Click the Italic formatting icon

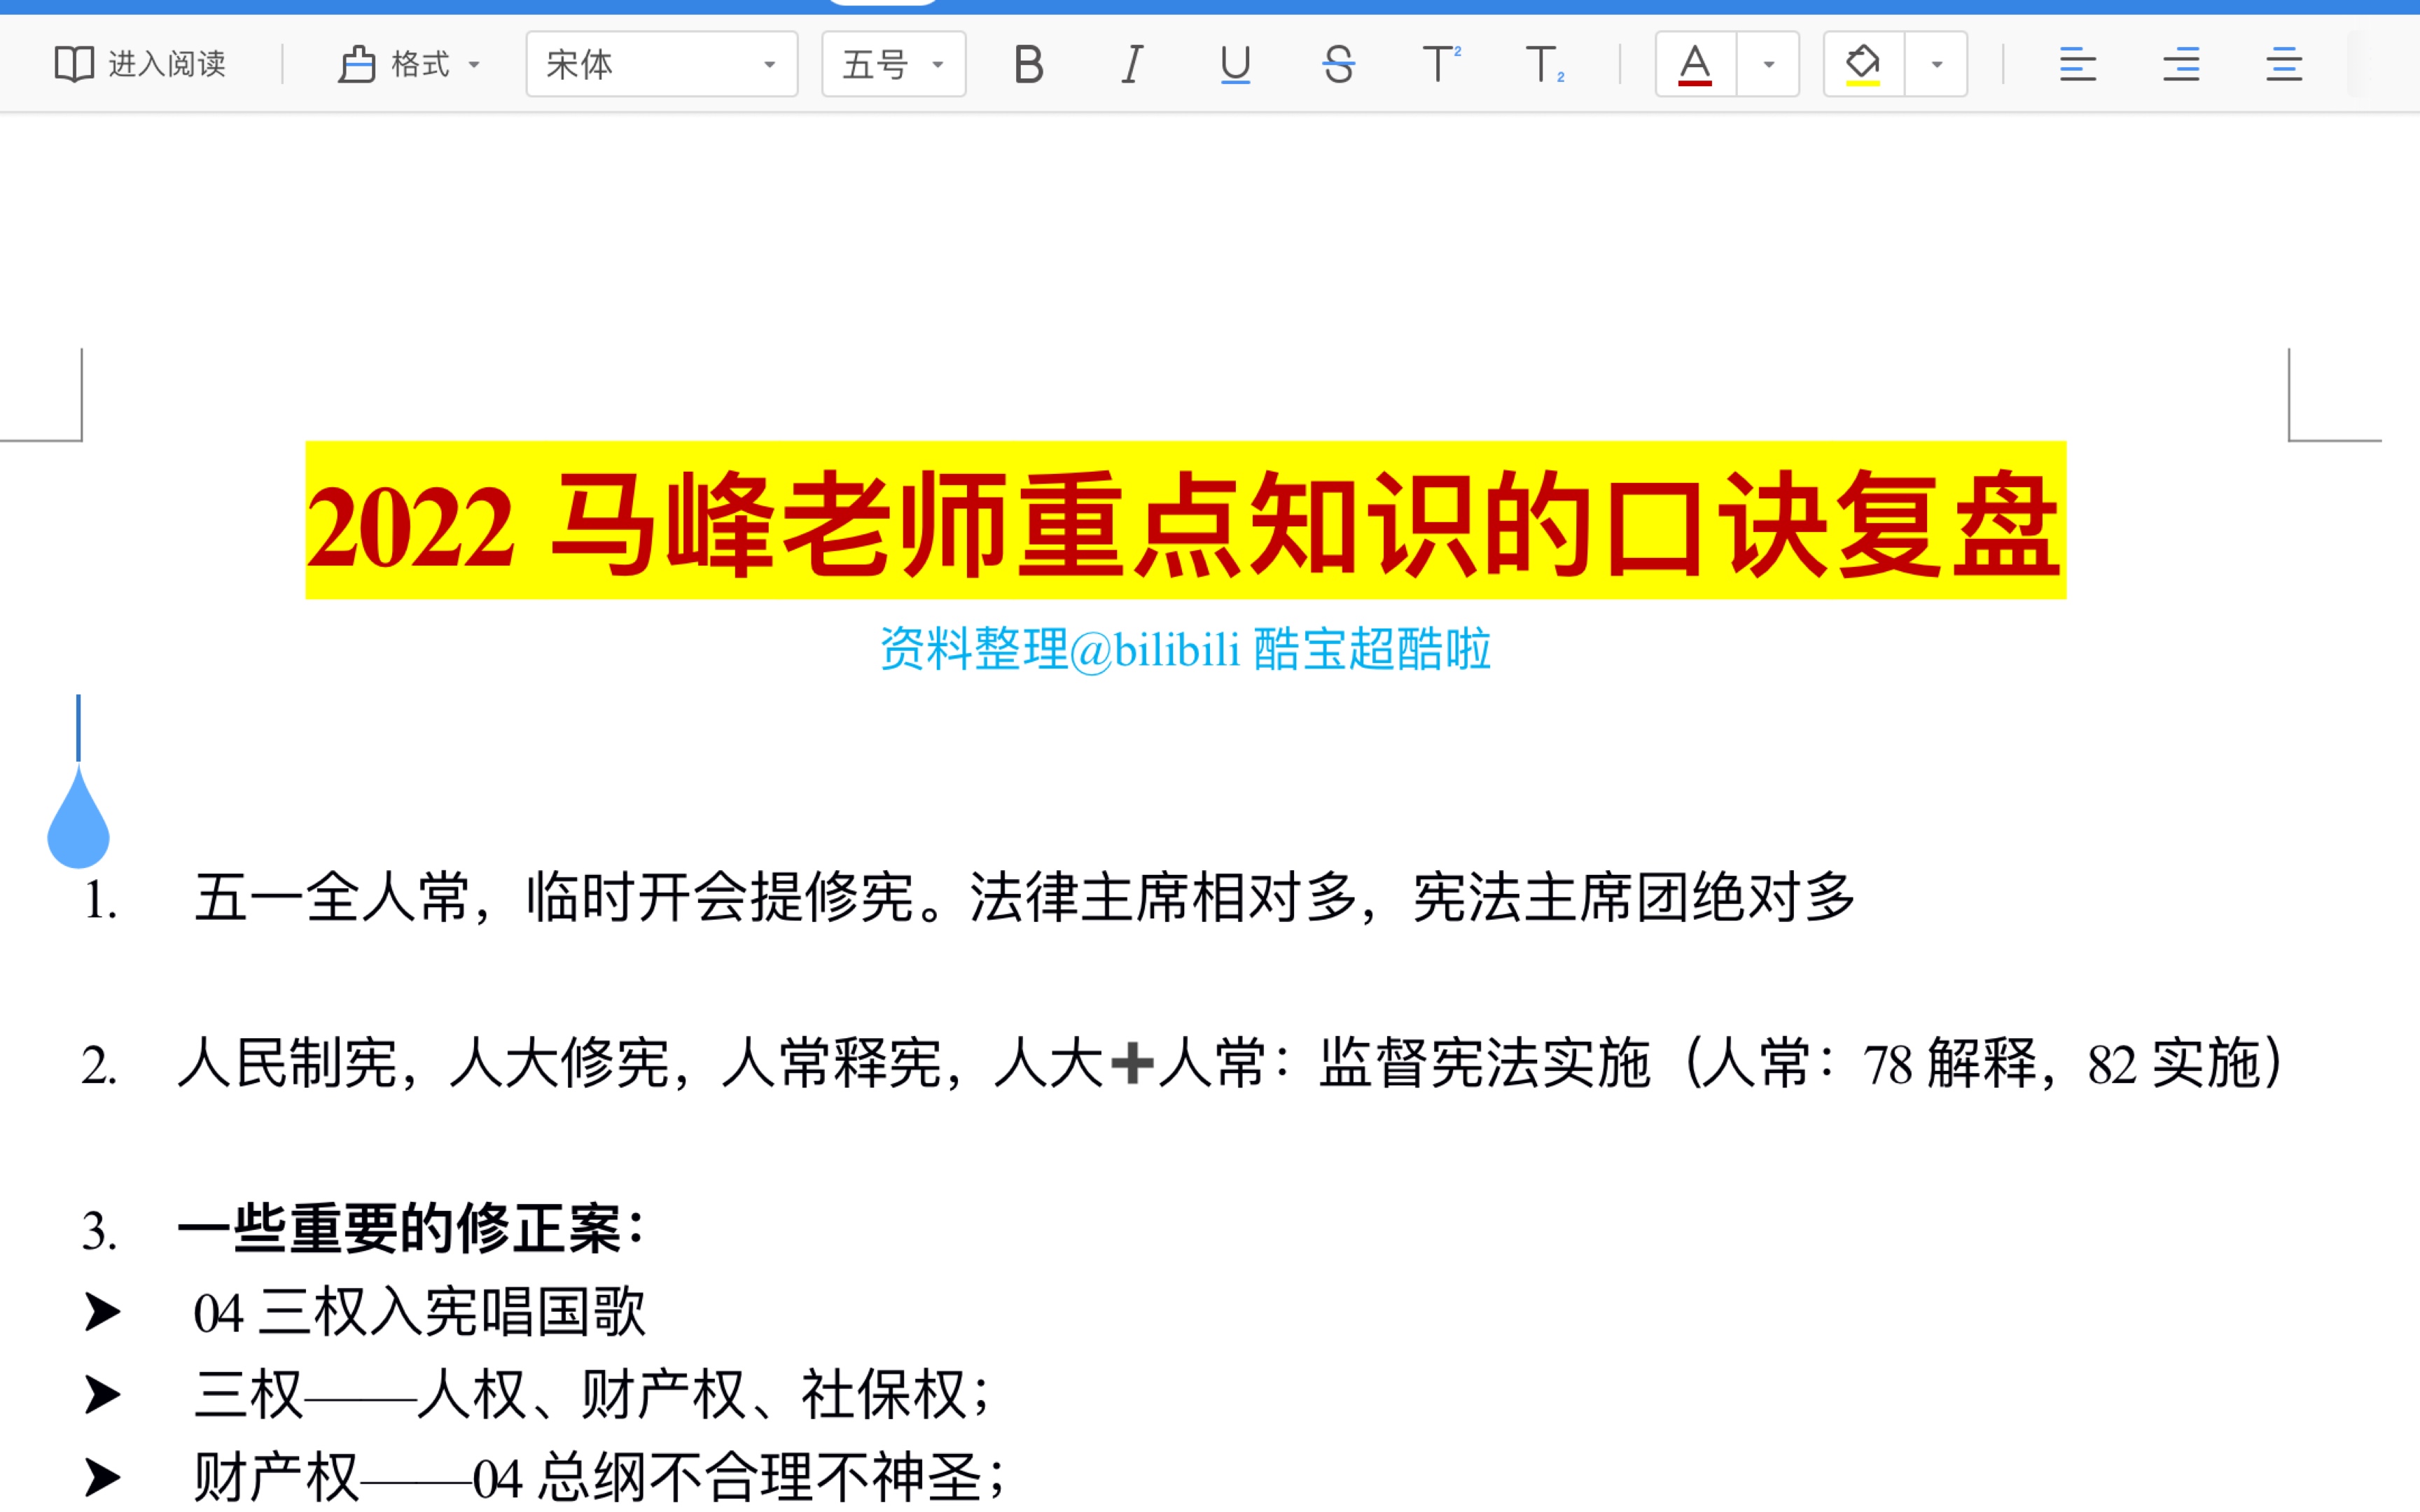[1132, 63]
